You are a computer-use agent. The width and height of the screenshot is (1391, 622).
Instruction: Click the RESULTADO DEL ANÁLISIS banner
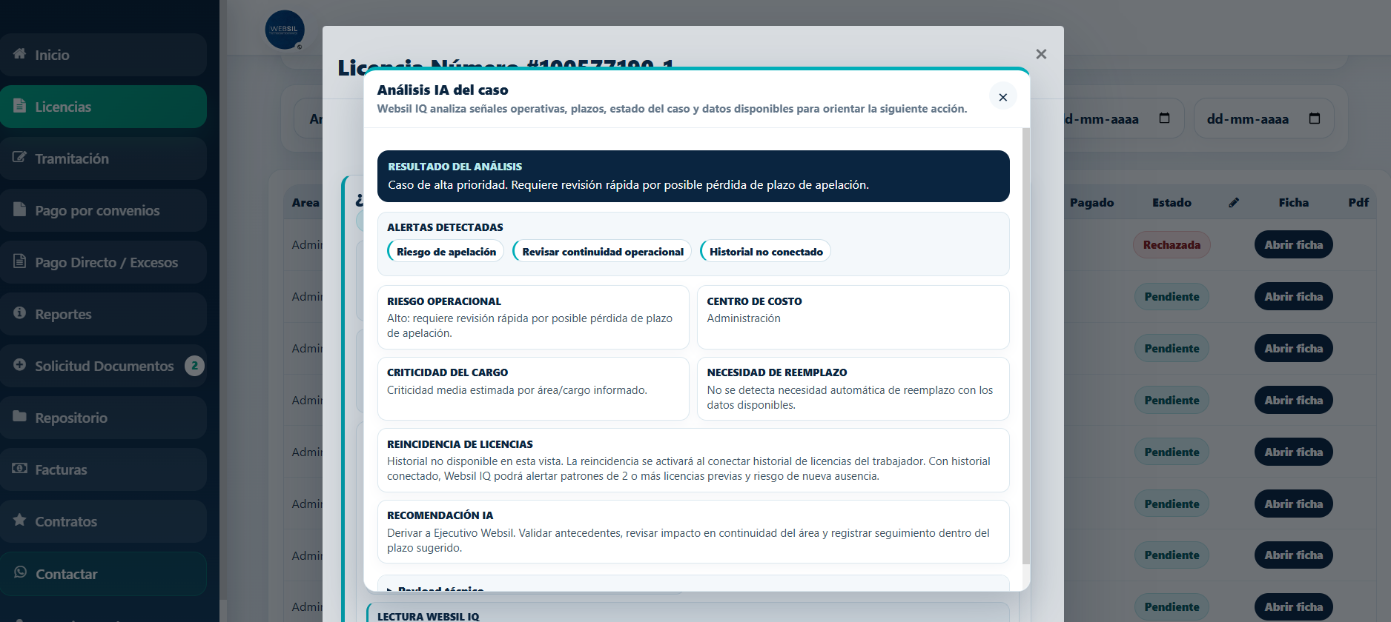tap(693, 176)
